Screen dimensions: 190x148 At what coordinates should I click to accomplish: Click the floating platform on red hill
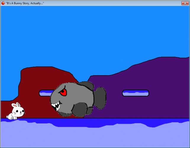[x=46, y=93]
